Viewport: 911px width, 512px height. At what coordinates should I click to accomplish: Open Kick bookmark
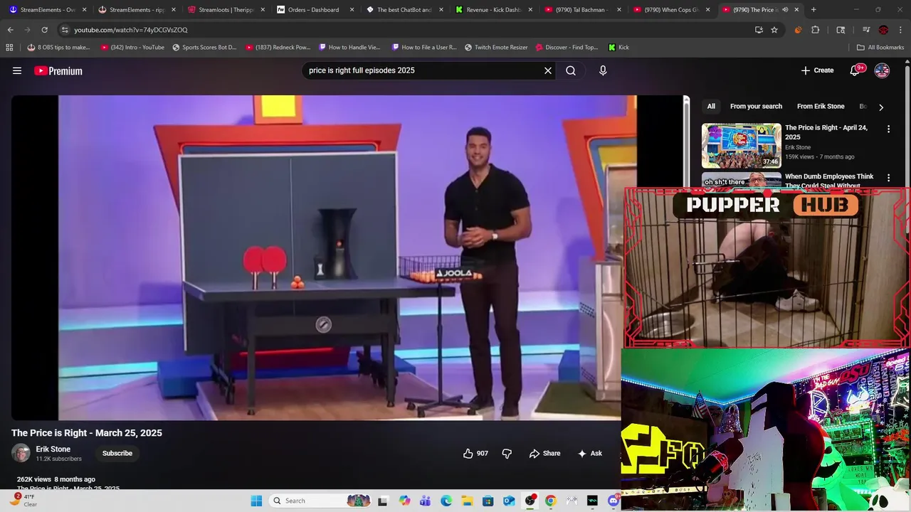point(618,47)
